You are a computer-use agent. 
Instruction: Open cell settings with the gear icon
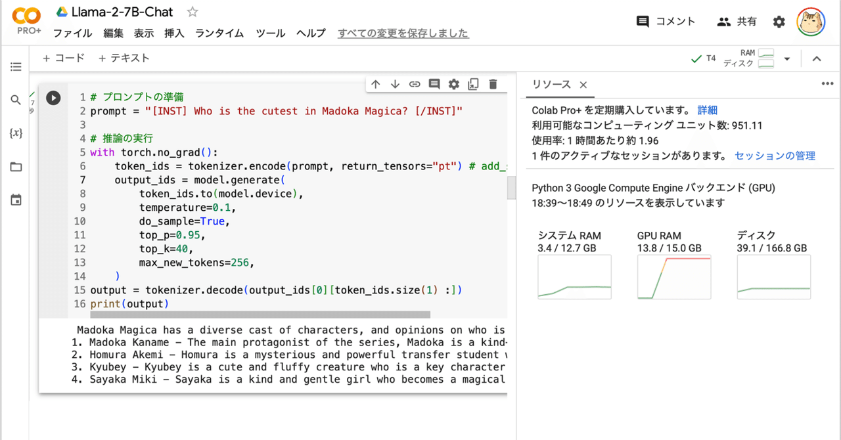(453, 84)
